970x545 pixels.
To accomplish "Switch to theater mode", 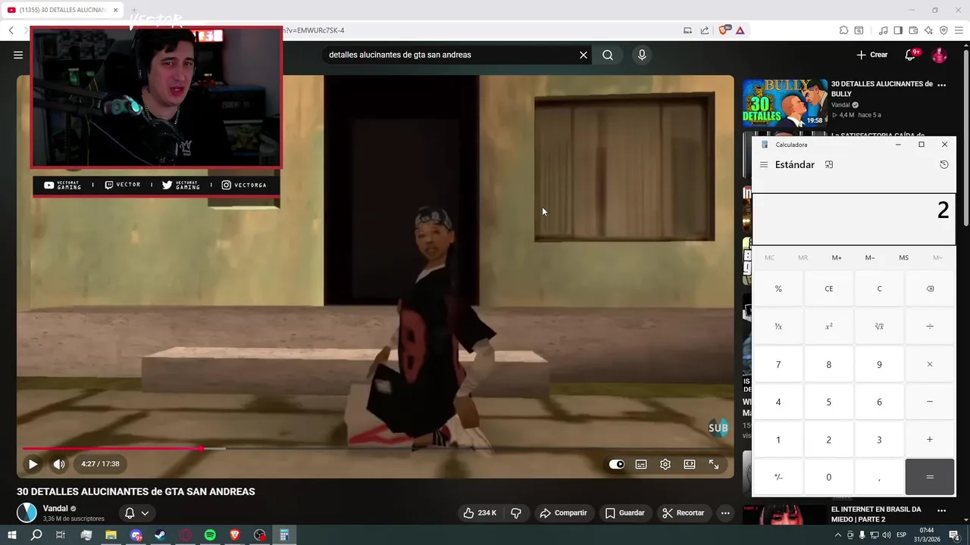I will pos(690,464).
